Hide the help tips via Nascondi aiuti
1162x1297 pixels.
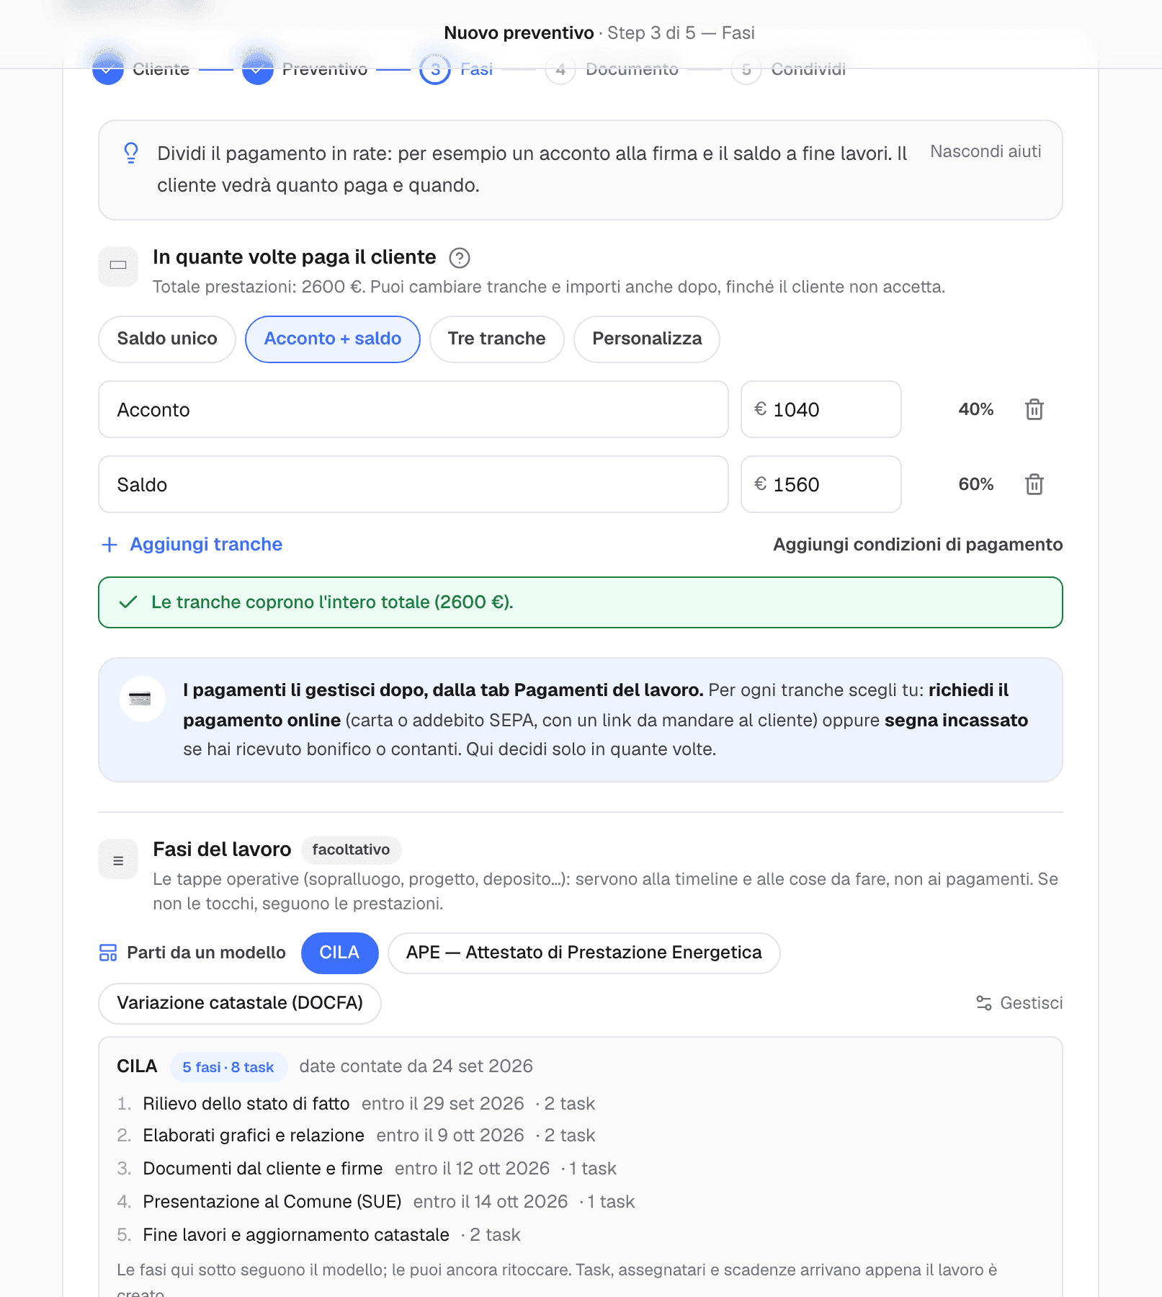point(986,151)
